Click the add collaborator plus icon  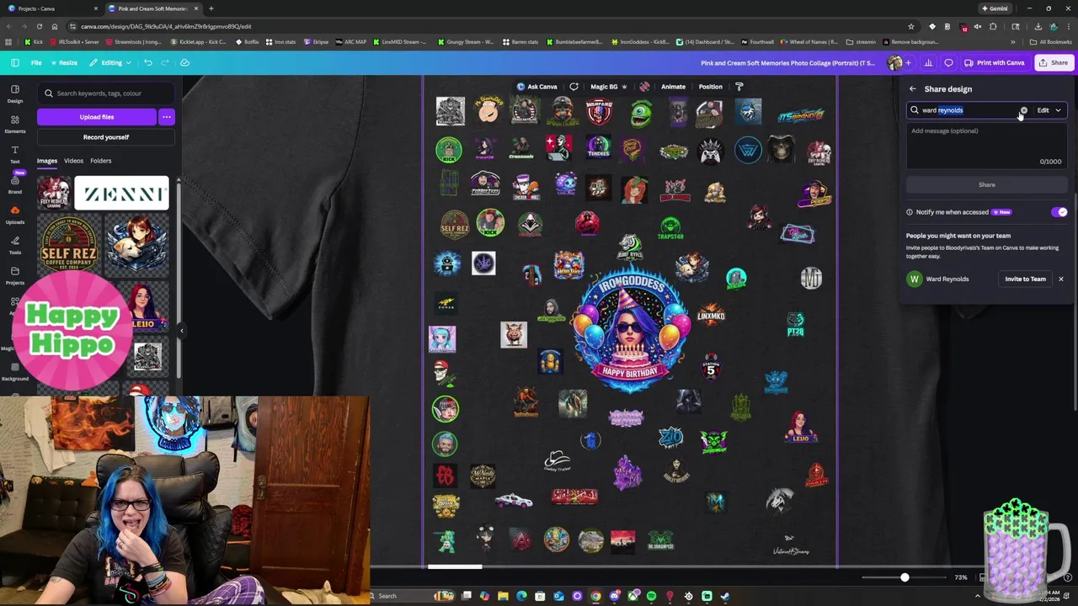(x=908, y=62)
